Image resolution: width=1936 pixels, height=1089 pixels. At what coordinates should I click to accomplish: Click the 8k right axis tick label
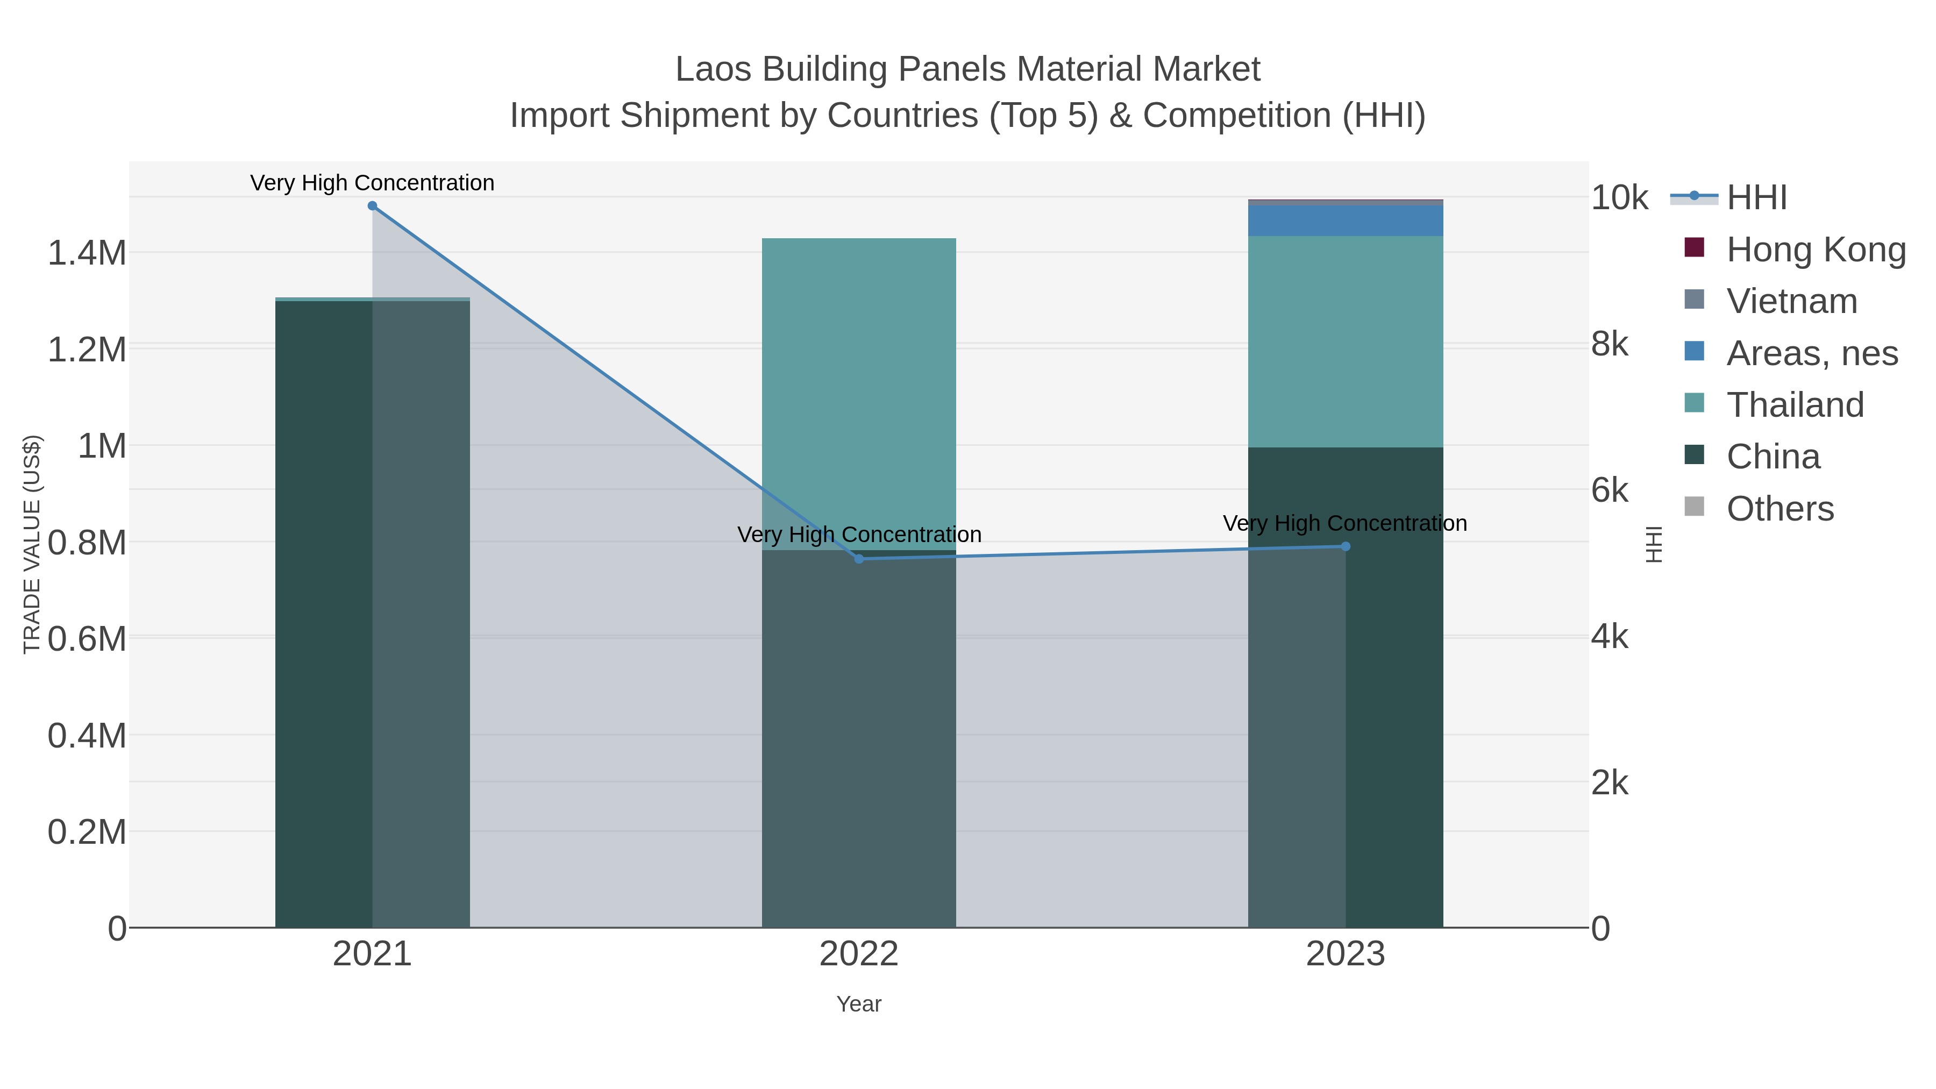(x=1610, y=344)
